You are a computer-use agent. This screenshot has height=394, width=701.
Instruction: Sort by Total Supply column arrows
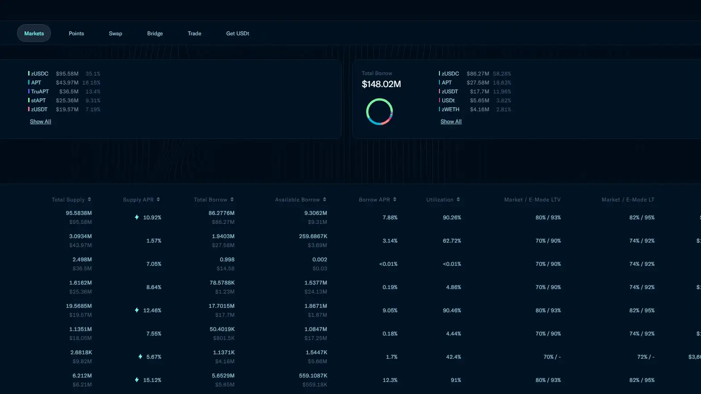[x=89, y=200]
